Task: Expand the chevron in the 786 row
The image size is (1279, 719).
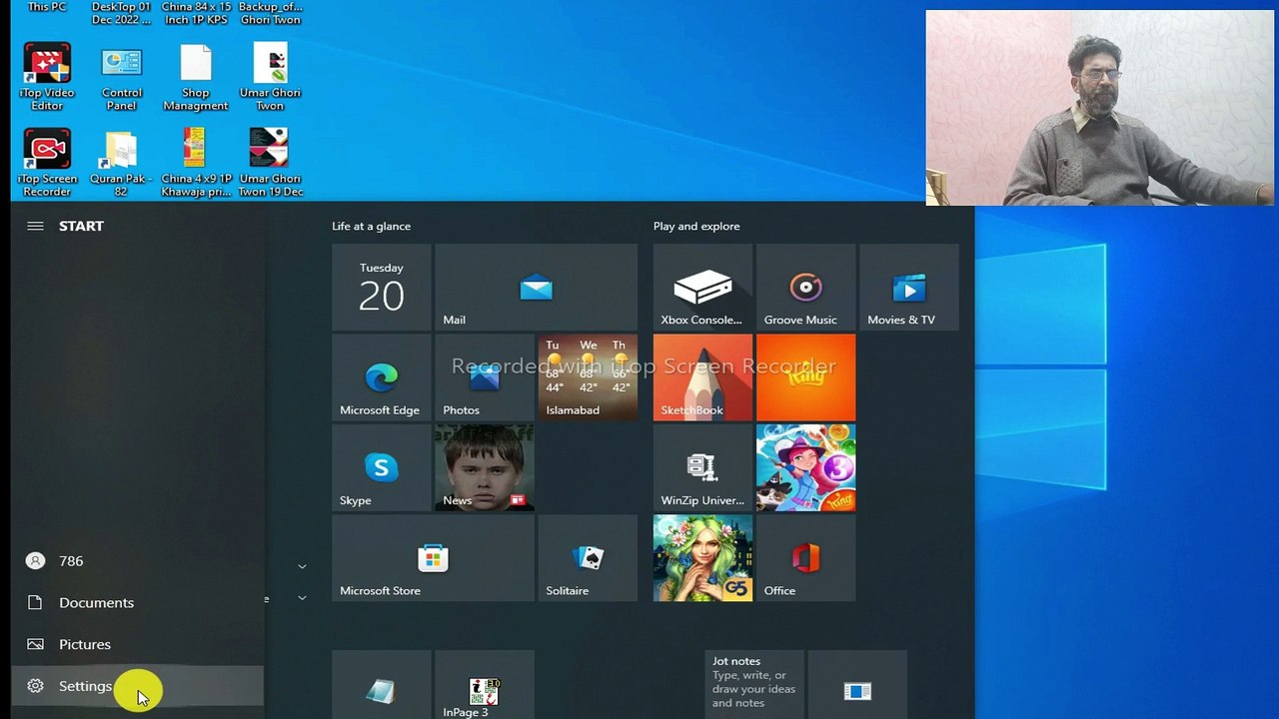Action: [302, 566]
